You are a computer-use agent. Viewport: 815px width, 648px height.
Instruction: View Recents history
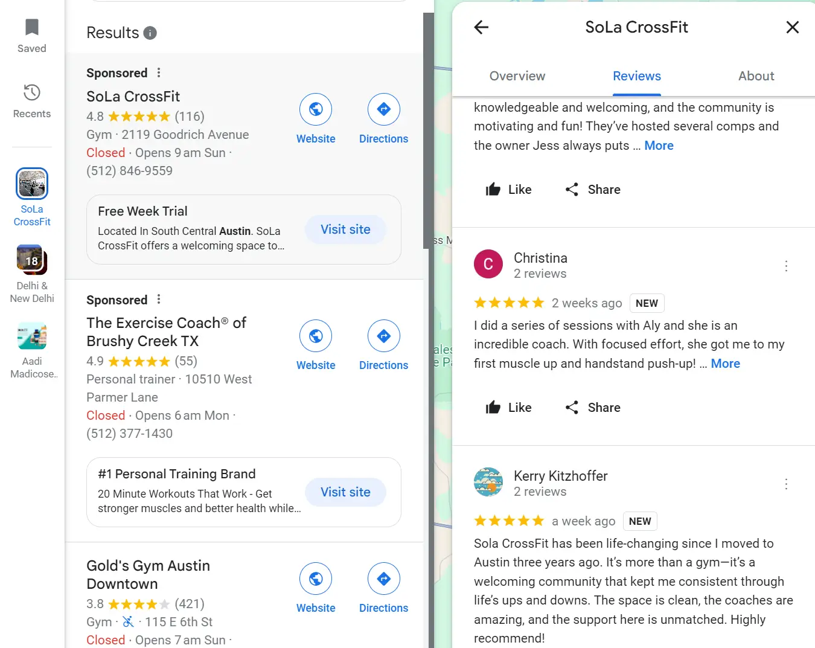31,103
